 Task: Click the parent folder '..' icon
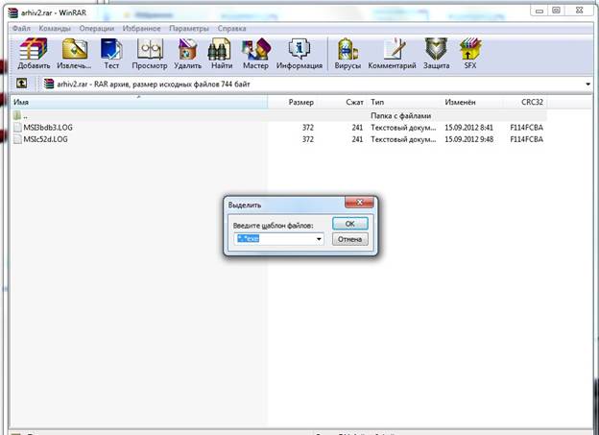pos(17,115)
